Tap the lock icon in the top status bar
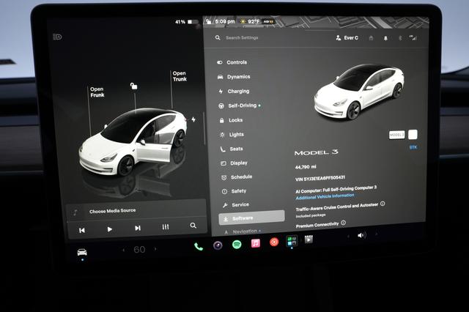 click(x=209, y=21)
